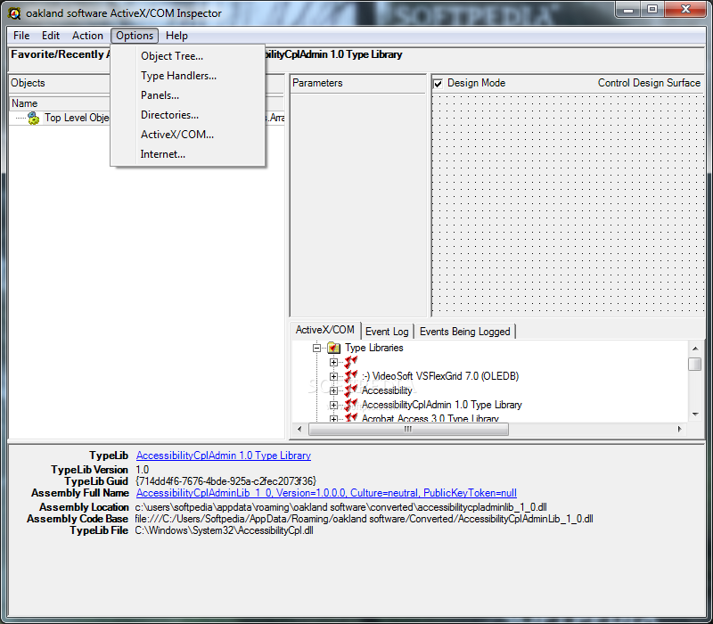
Task: Choose ActiveX/COM... in Options menu
Action: pos(188,135)
